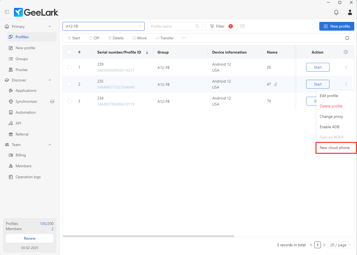357x255 pixels.
Task: Check the row 3 checkbox for profile 234
Action: tap(69, 101)
